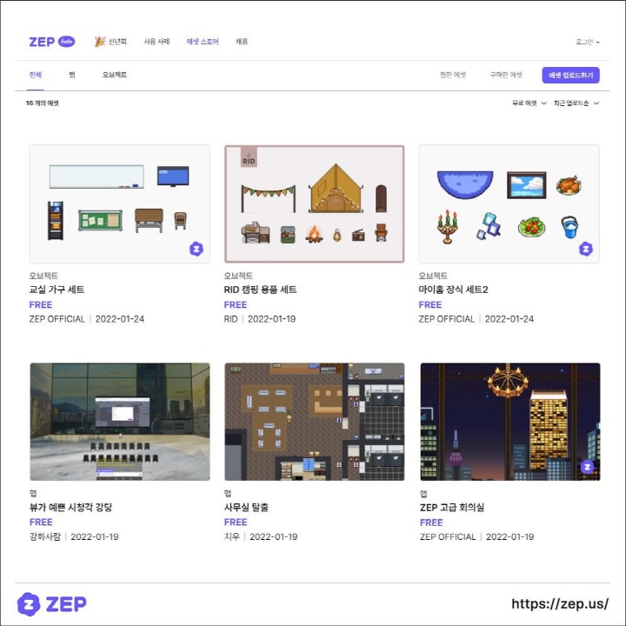The height and width of the screenshot is (626, 626).
Task: Open the 최근 업로드순 sort dropdown
Action: click(x=576, y=103)
